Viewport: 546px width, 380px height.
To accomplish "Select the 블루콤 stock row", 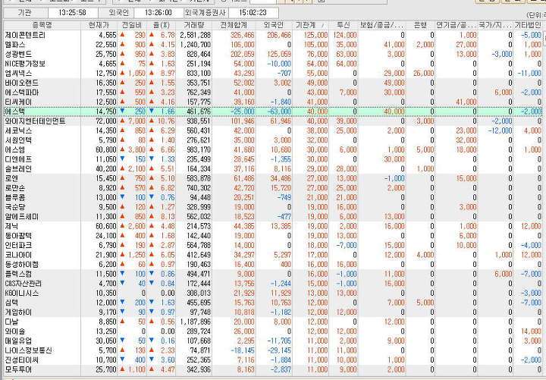I will (x=273, y=197).
